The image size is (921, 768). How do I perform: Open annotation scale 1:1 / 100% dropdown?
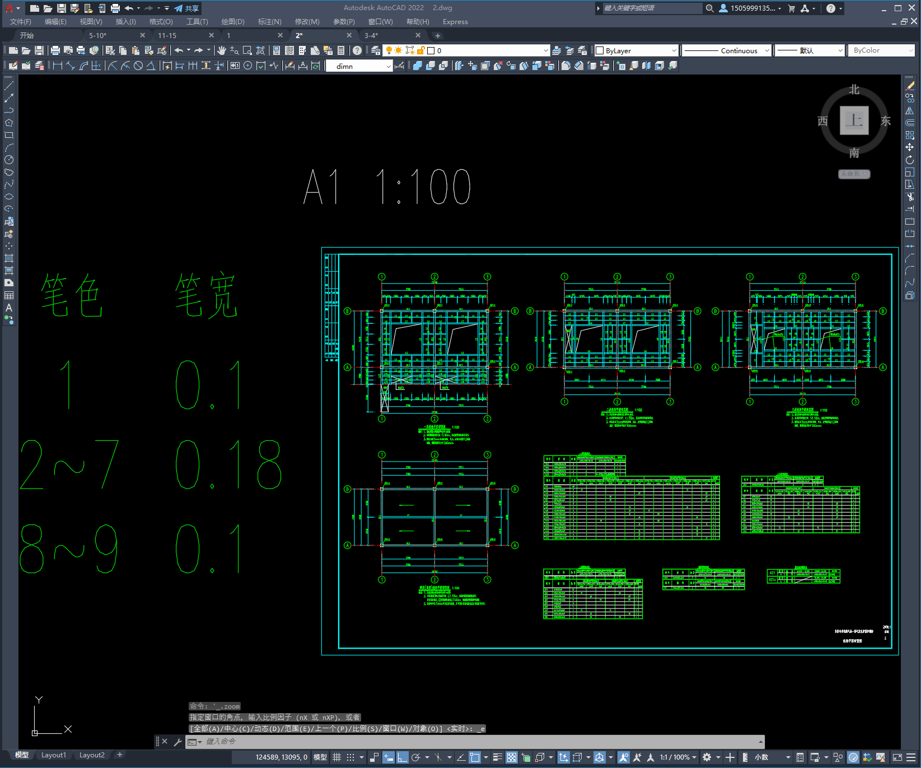pos(678,757)
